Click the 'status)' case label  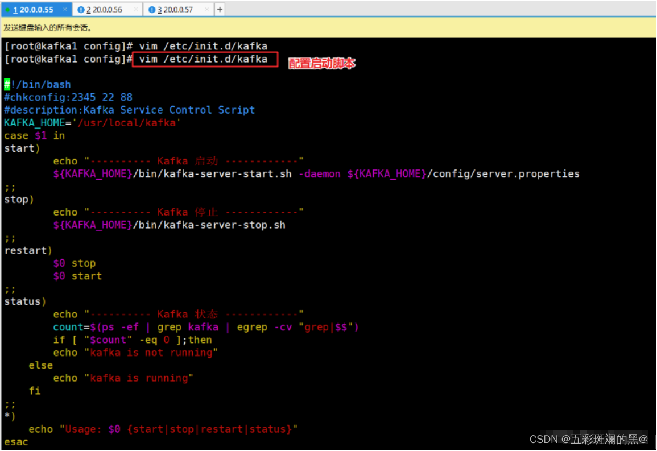25,301
